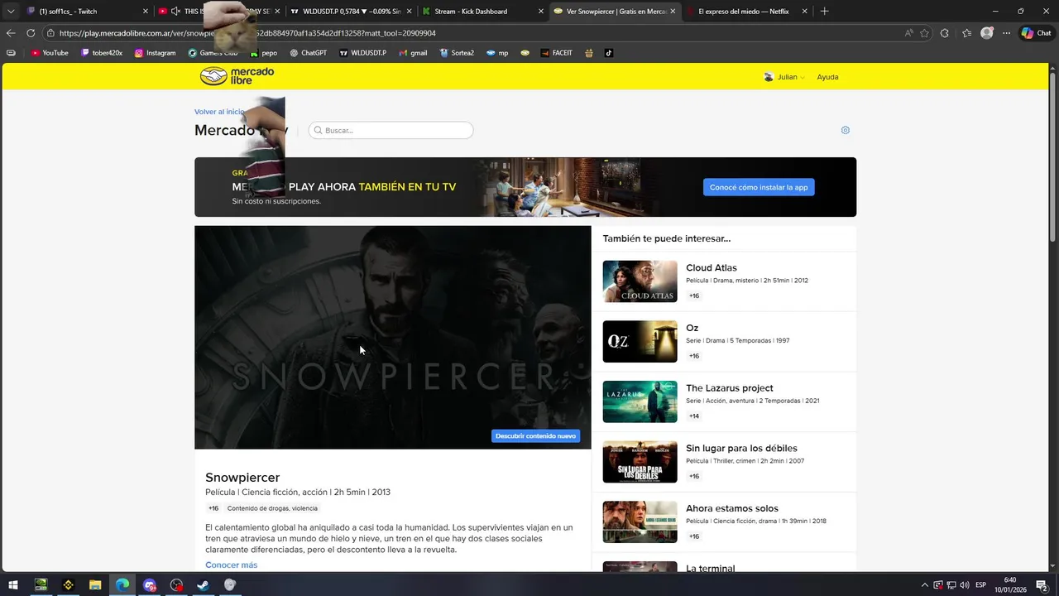Show hidden system tray icons

tap(925, 585)
